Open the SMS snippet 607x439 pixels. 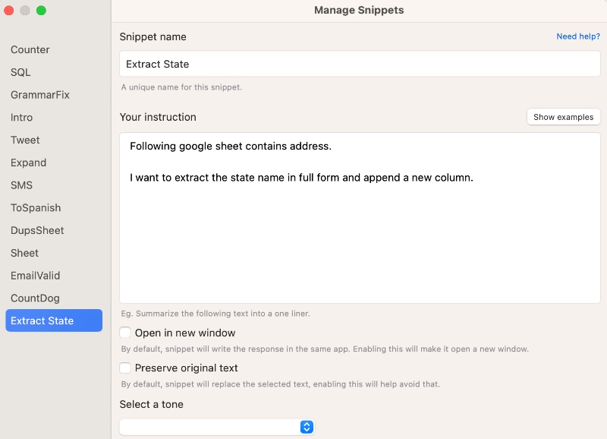click(x=22, y=185)
